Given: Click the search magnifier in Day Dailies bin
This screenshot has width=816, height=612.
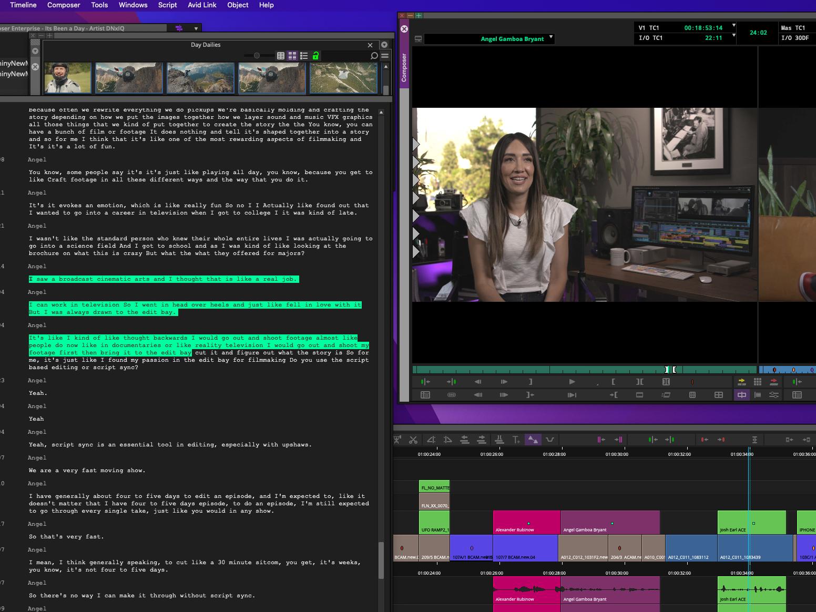Looking at the screenshot, I should click(374, 56).
